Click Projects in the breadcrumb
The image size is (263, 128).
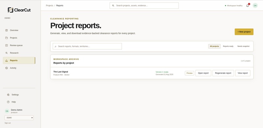pos(50,6)
